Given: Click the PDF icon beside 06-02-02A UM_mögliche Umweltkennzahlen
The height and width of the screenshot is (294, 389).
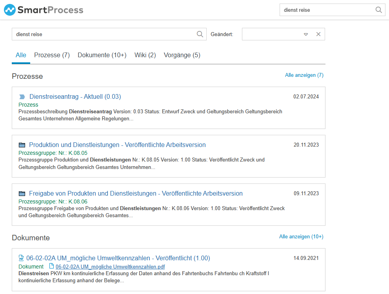Looking at the screenshot, I should [21, 258].
